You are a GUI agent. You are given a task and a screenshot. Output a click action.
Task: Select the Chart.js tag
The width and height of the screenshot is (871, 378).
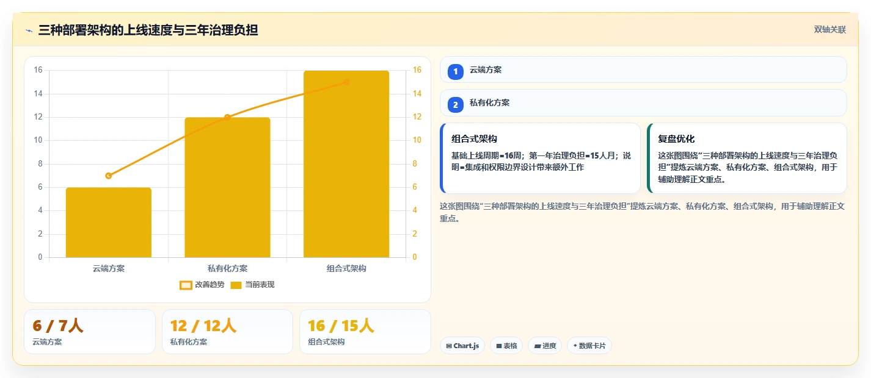click(462, 346)
